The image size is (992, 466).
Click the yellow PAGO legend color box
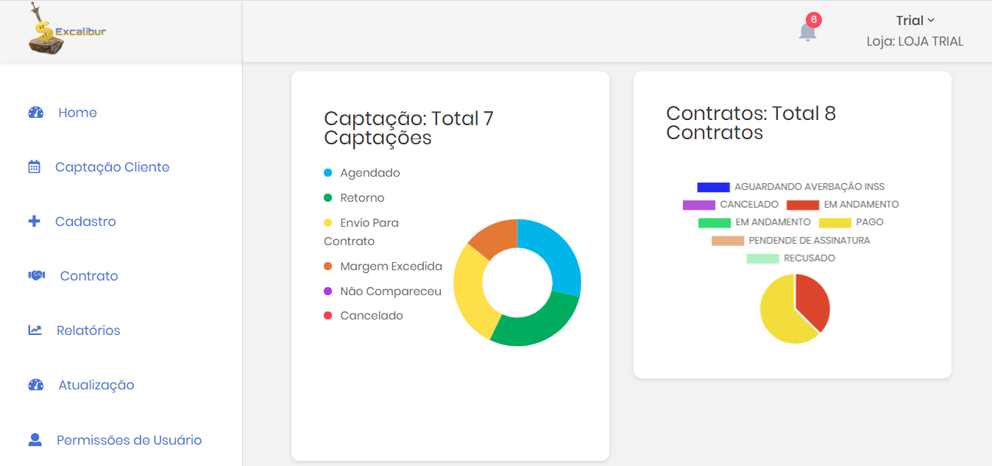835,222
